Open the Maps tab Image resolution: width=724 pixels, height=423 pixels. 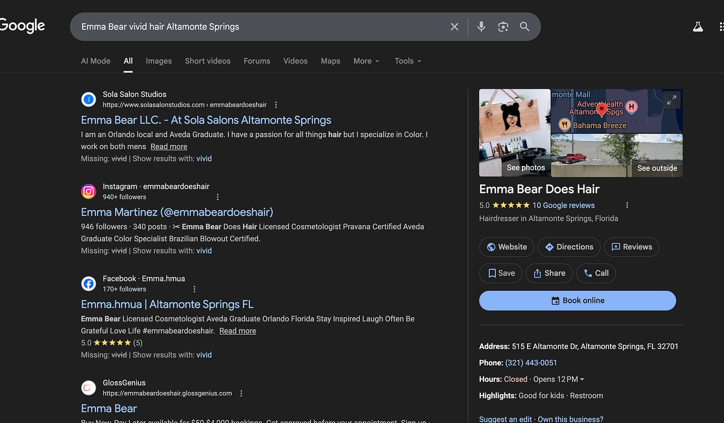(x=331, y=61)
